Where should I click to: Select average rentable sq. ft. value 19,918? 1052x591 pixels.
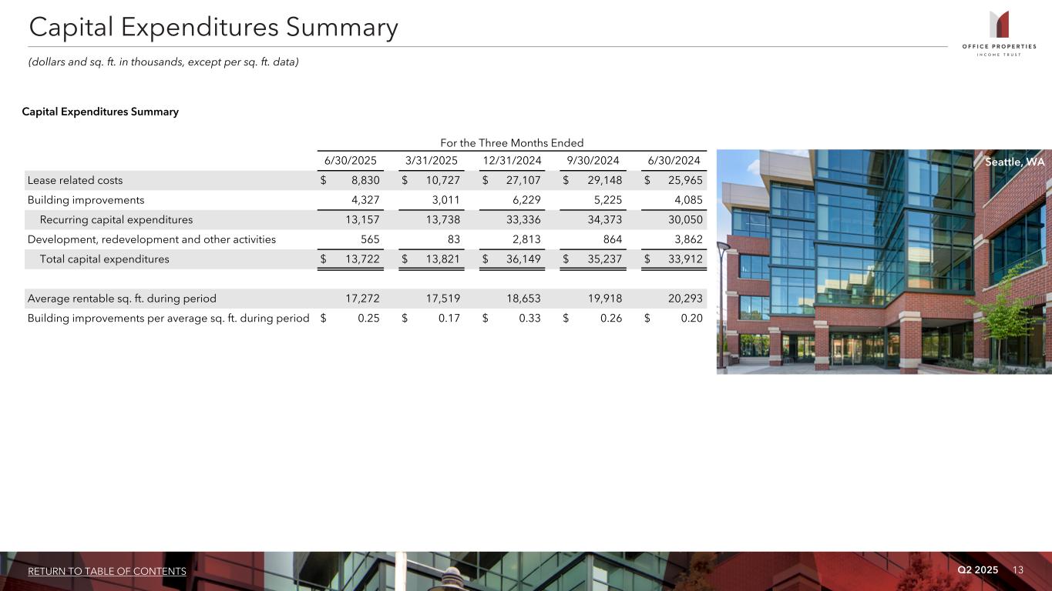tap(603, 299)
